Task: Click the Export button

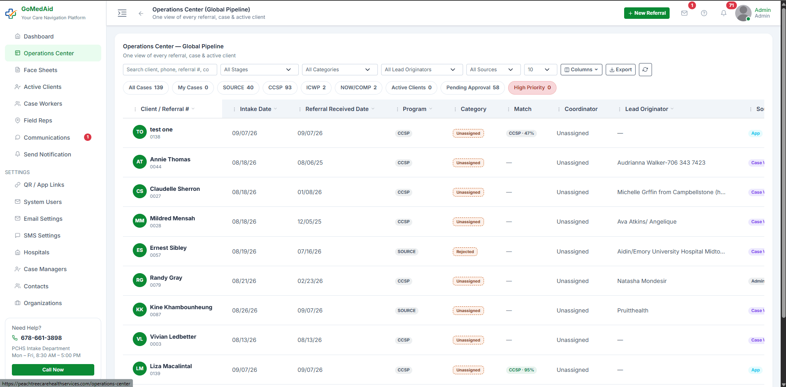Action: coord(620,70)
